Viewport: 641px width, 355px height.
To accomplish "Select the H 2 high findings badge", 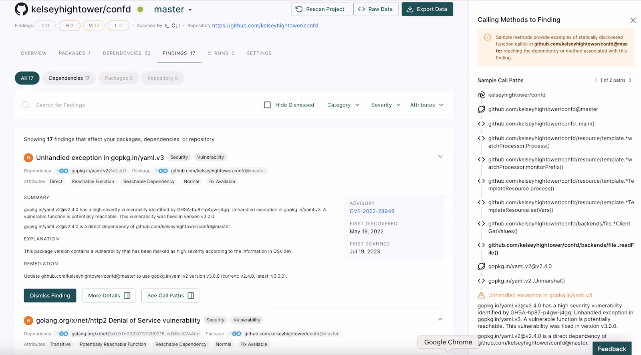I will (x=69, y=26).
